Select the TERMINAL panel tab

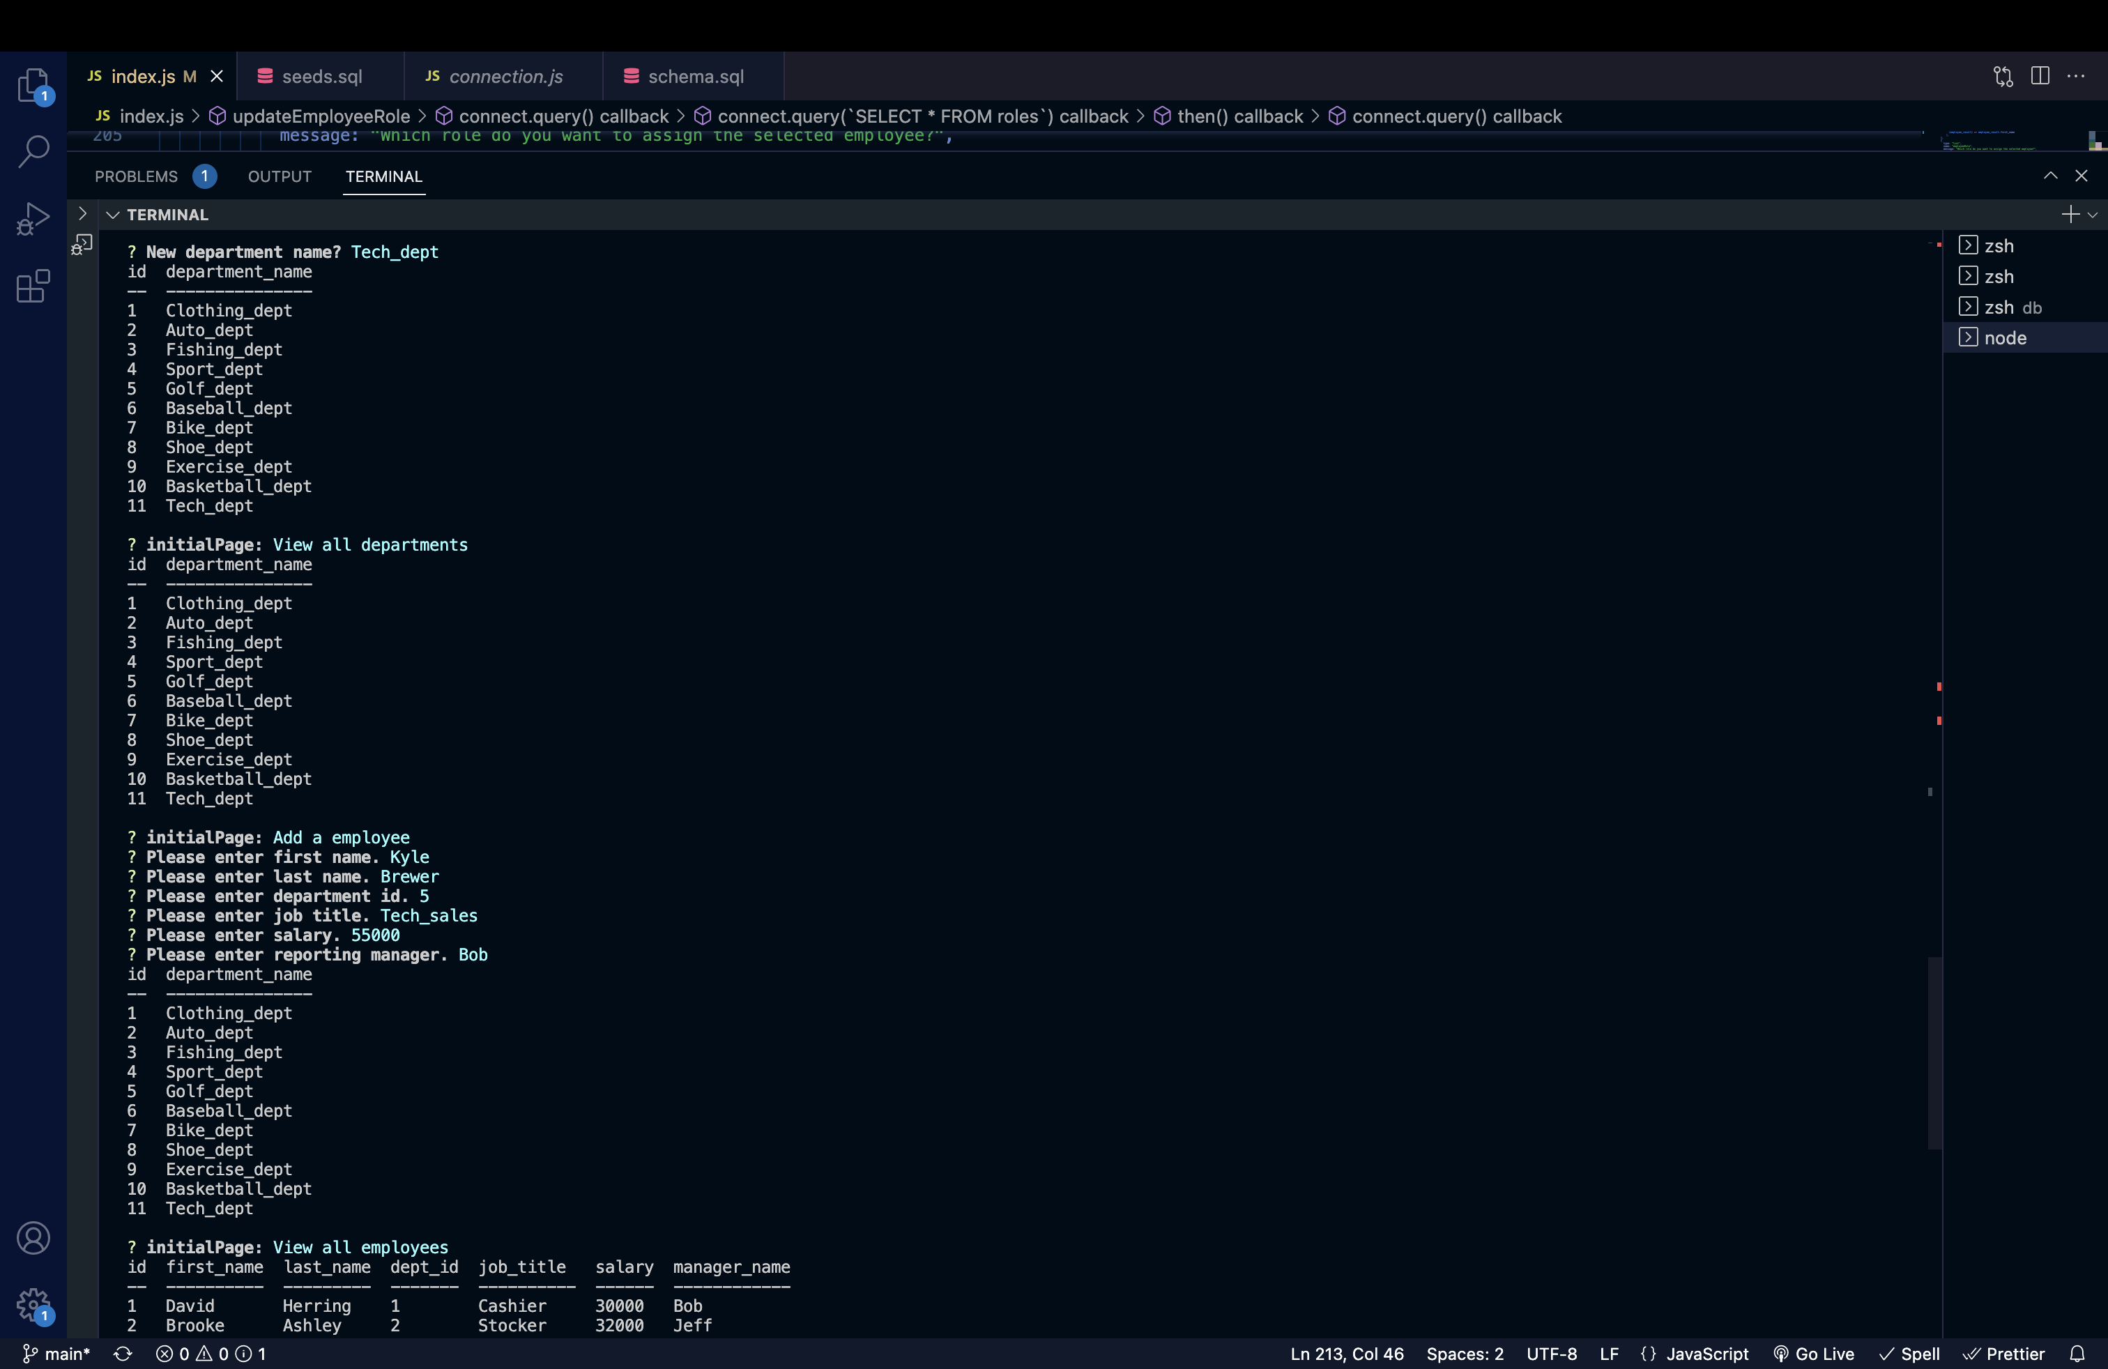383,176
